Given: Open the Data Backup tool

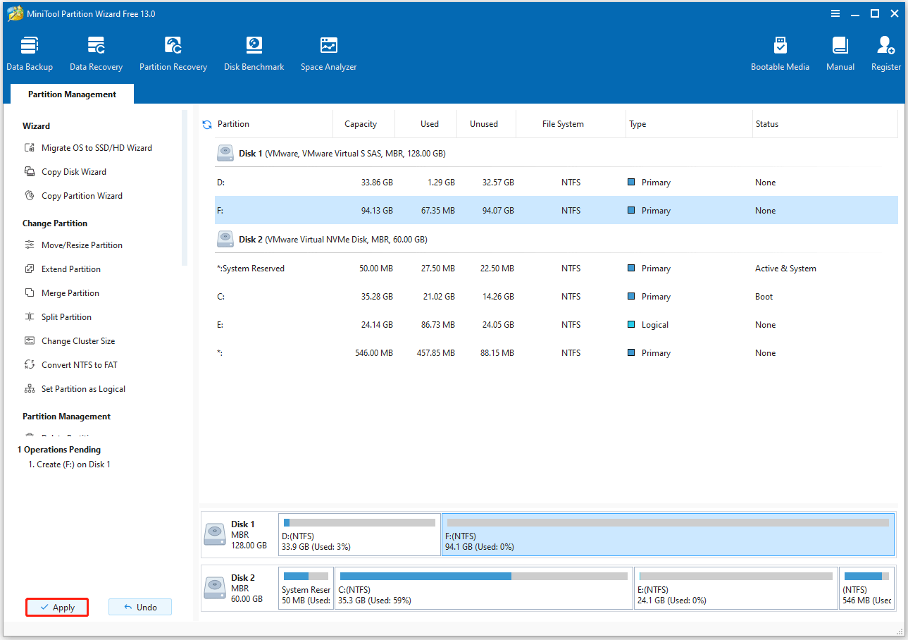Looking at the screenshot, I should tap(30, 53).
